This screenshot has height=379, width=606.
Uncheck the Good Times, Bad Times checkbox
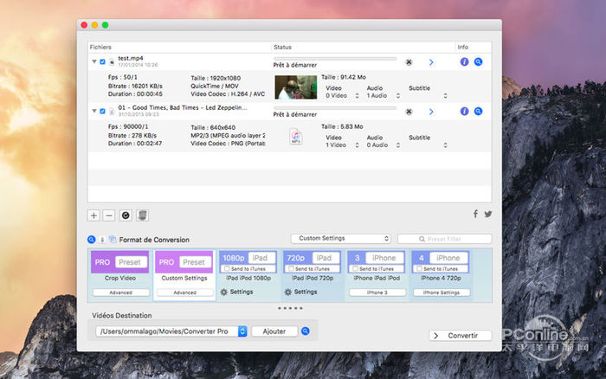point(103,111)
